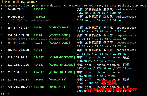This screenshot has height=96, width=147.
Task: Click [CU169-BACKBONE] tag on hop 9
Action: tap(62, 65)
